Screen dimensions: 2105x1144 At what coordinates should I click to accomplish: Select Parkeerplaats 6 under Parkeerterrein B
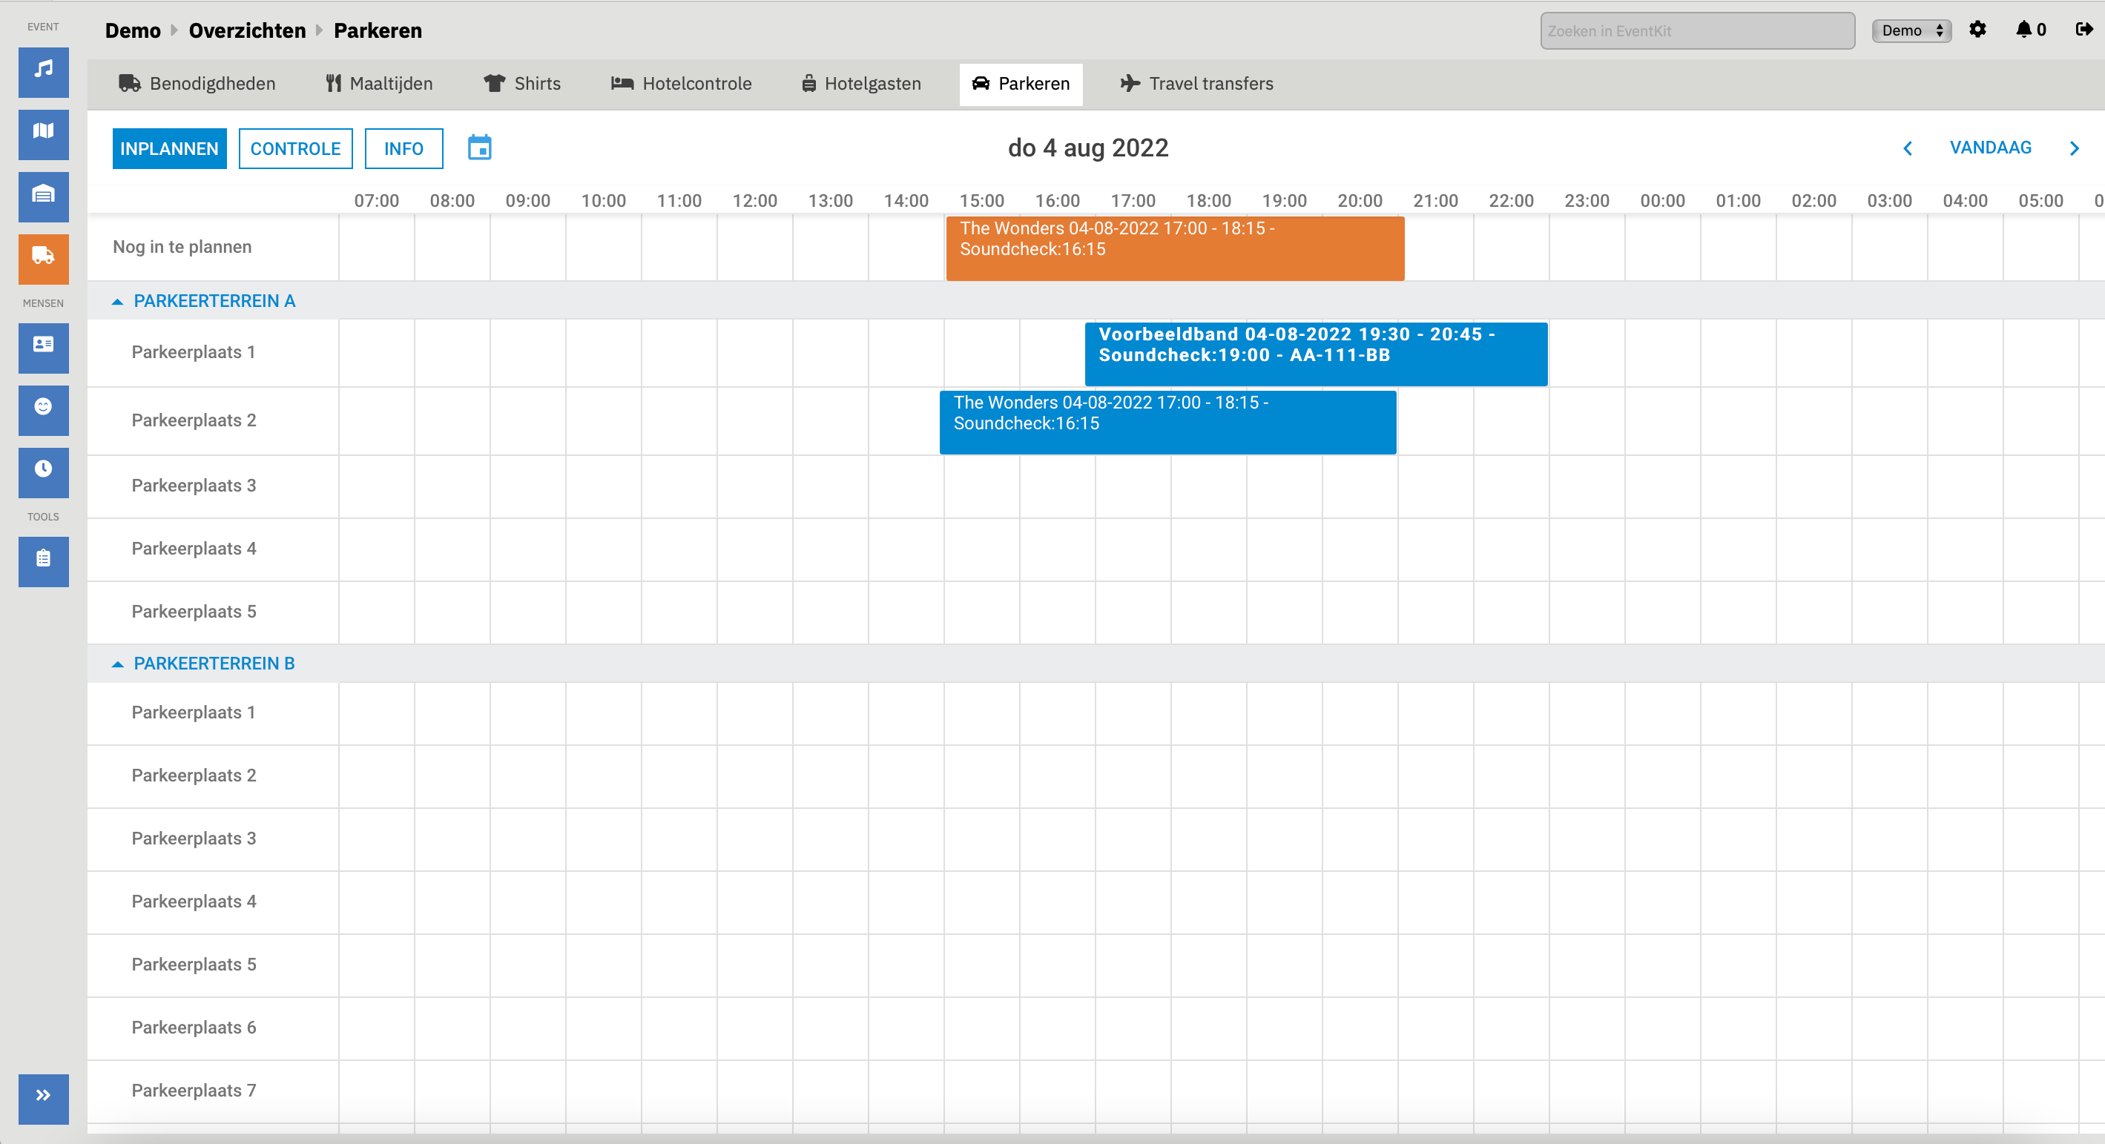pos(194,1028)
